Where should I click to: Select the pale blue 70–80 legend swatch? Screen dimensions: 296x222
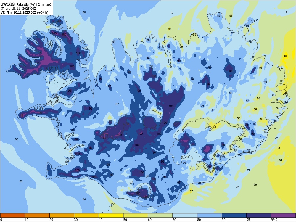(185, 215)
